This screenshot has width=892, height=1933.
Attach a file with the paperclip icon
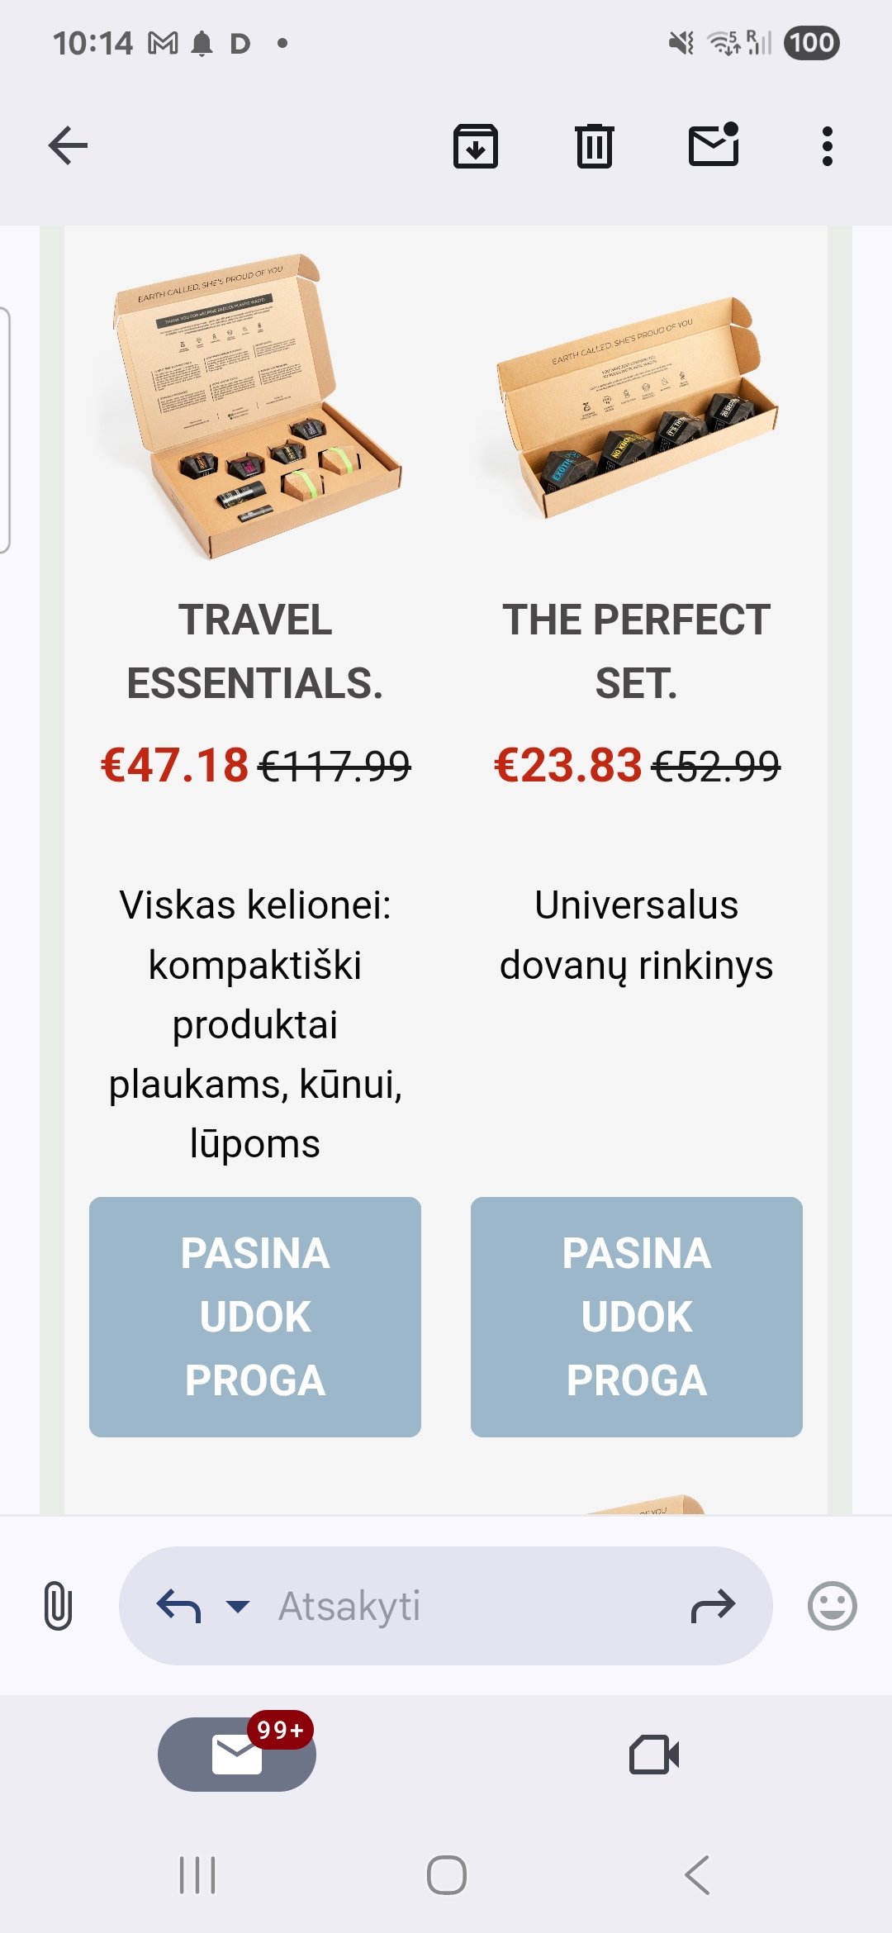[x=58, y=1605]
